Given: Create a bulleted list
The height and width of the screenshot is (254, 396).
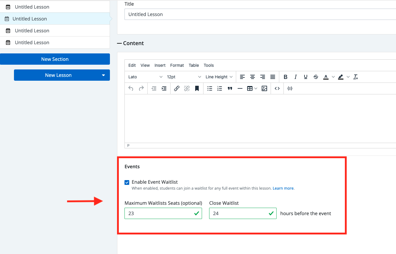Looking at the screenshot, I should [x=210, y=88].
